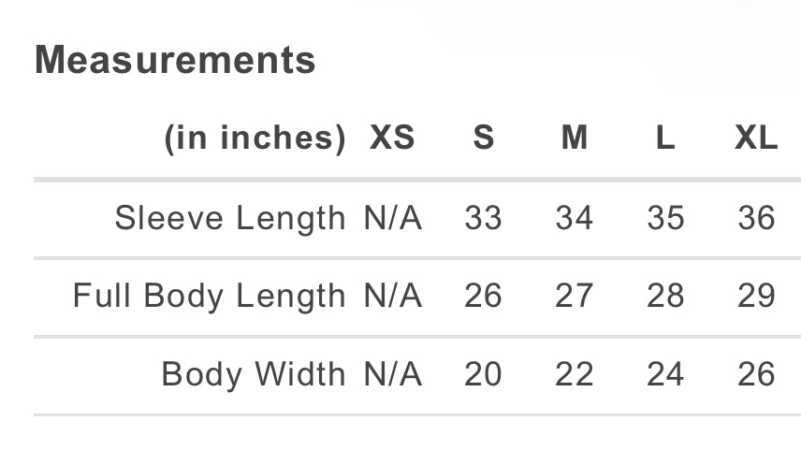The image size is (801, 450).
Task: Click Body Width value 24 for size L
Action: 665,374
